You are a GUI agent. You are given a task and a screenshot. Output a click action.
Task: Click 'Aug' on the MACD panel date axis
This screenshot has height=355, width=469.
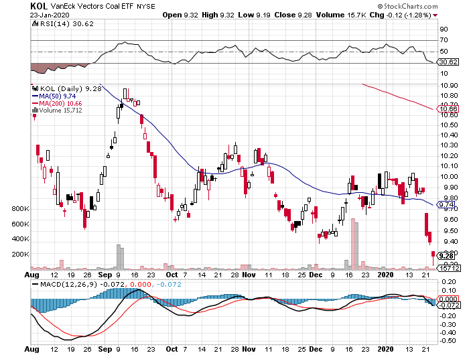coord(32,350)
